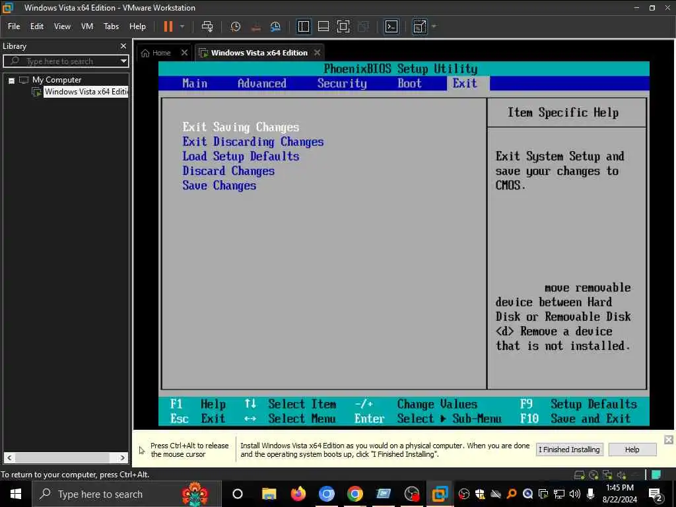Image resolution: width=676 pixels, height=507 pixels.
Task: Select My Computer in the Library tree
Action: (x=57, y=80)
